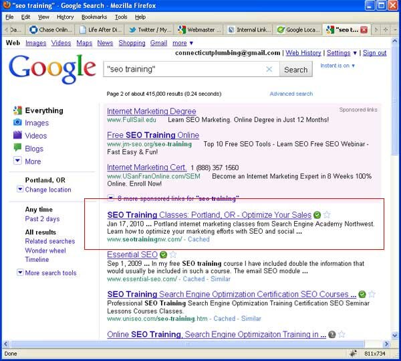Switch to the Internal Link tab

point(249,29)
